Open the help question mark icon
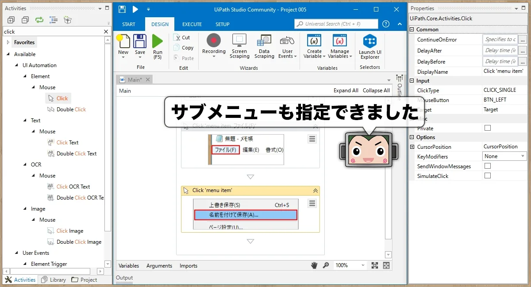The image size is (531, 287). pyautogui.click(x=386, y=24)
